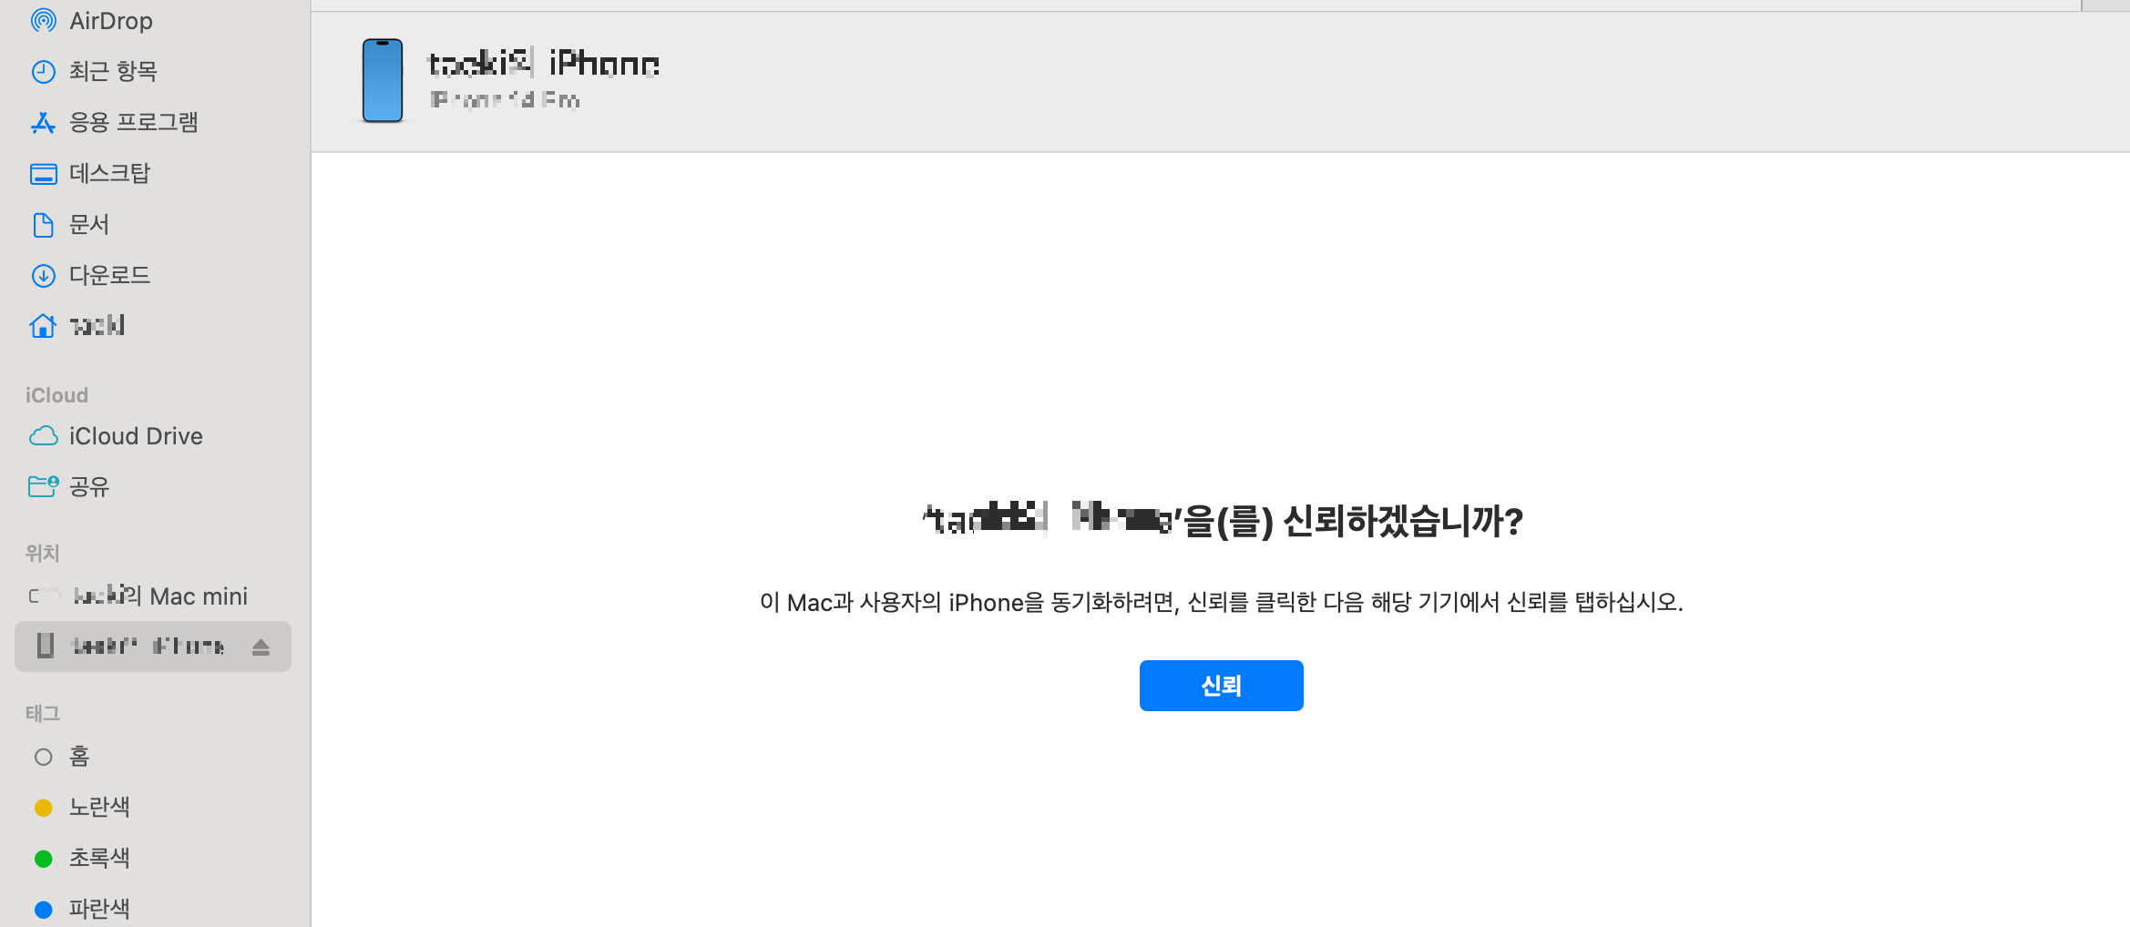Screen dimensions: 2130x927
Task: Open AirDrop in the sidebar
Action: click(x=110, y=20)
